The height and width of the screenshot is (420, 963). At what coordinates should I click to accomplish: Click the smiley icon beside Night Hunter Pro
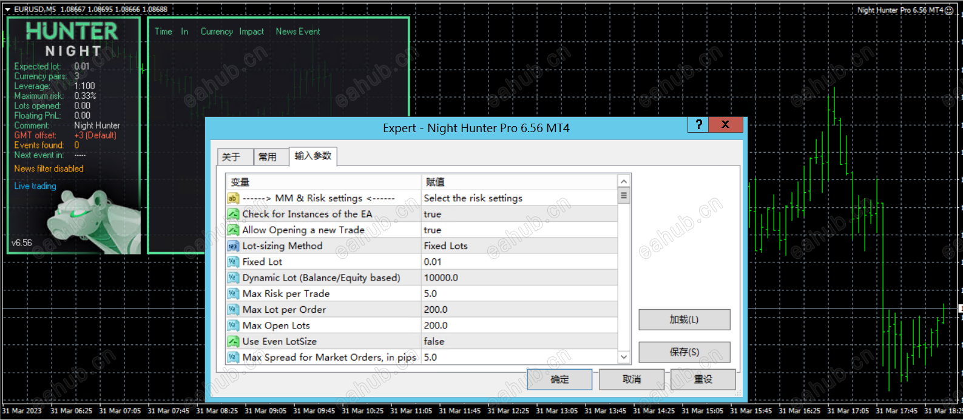pyautogui.click(x=950, y=10)
